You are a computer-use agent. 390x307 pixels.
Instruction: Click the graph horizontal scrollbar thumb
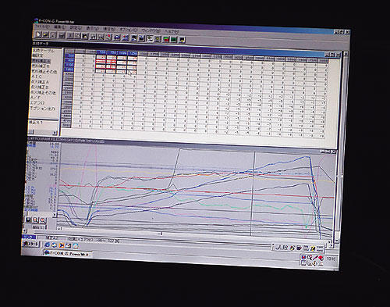click(x=161, y=234)
